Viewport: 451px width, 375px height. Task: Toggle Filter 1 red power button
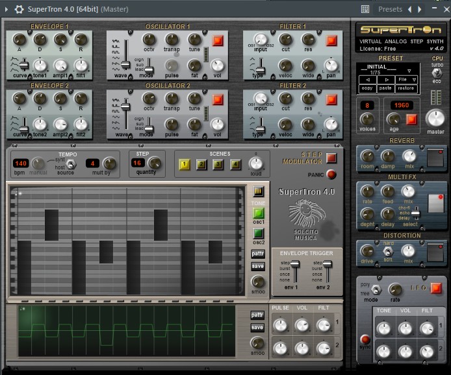[x=331, y=40]
